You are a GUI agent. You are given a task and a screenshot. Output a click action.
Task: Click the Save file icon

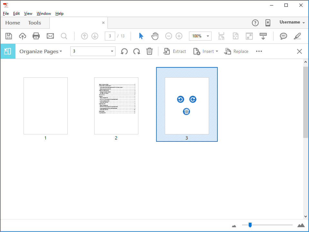click(x=9, y=36)
